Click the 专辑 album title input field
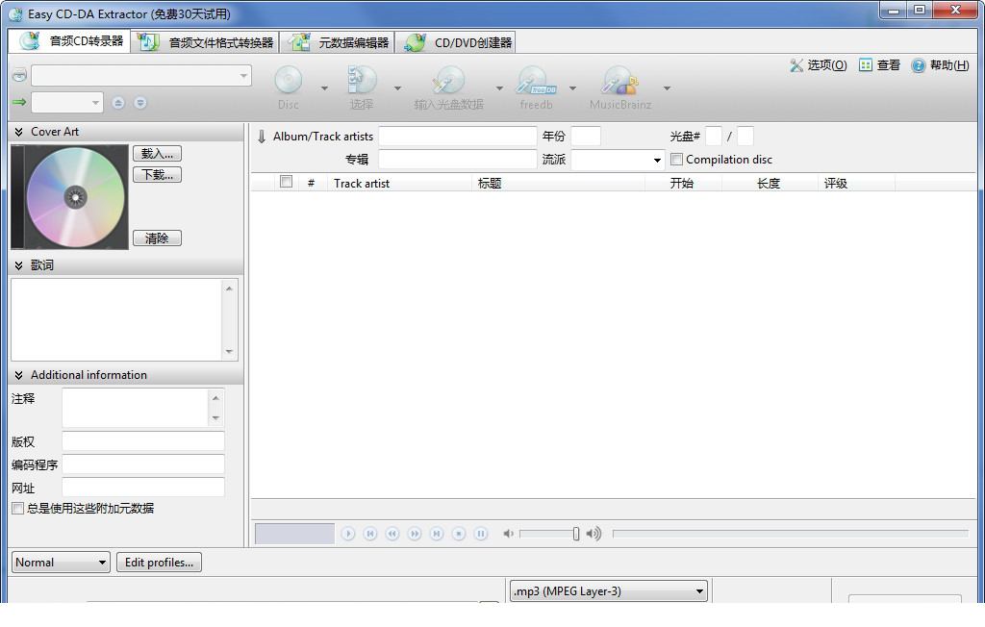Image resolution: width=985 pixels, height=627 pixels. [456, 159]
